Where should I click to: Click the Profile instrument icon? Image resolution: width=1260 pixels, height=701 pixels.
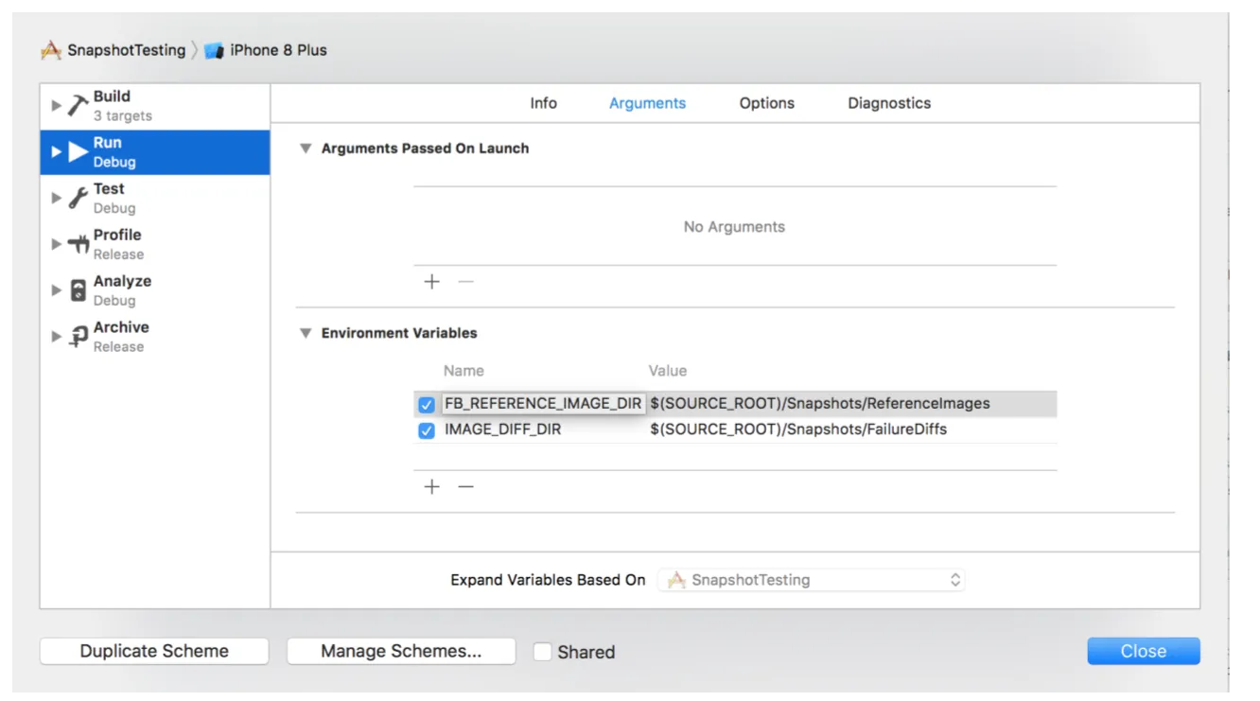click(x=78, y=244)
